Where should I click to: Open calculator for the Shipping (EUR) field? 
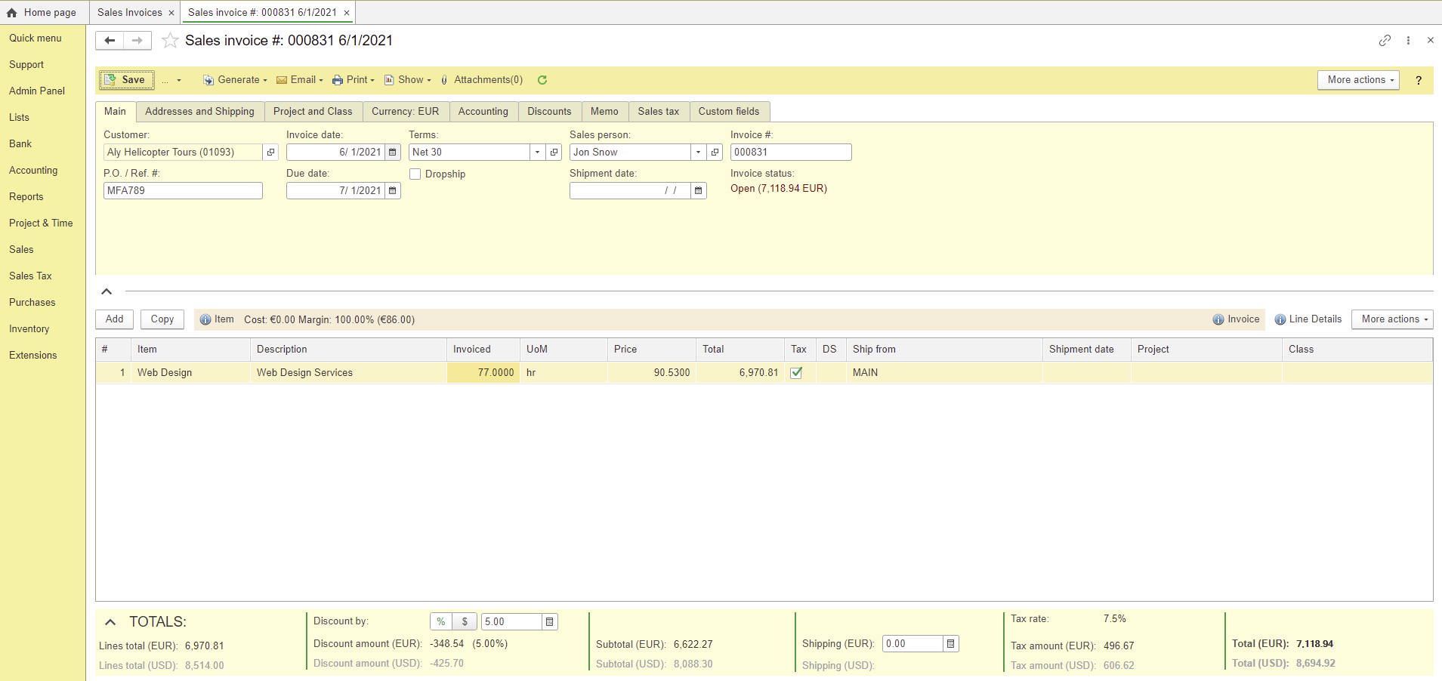tap(951, 644)
